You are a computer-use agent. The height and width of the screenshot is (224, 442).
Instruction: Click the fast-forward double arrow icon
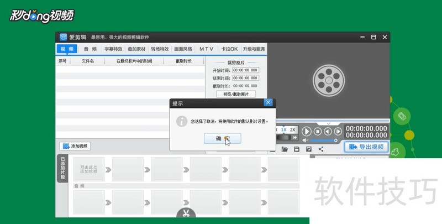294,138
